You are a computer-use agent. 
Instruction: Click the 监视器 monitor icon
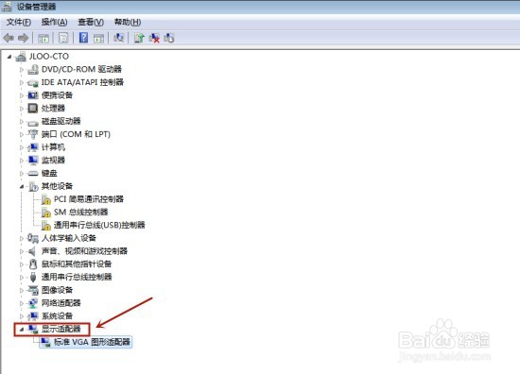tap(33, 160)
